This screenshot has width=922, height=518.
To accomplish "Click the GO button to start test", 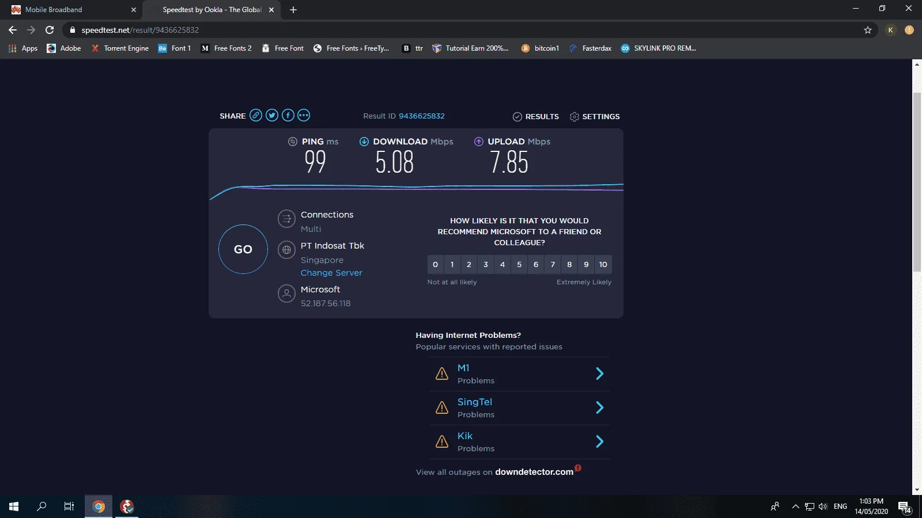I will click(243, 249).
